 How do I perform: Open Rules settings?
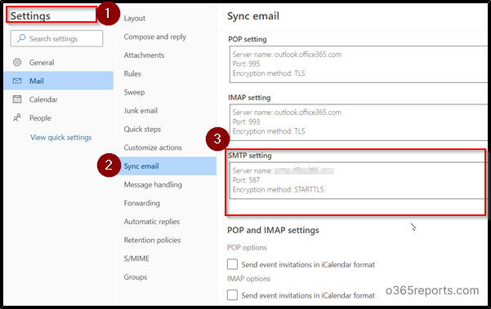(x=132, y=73)
